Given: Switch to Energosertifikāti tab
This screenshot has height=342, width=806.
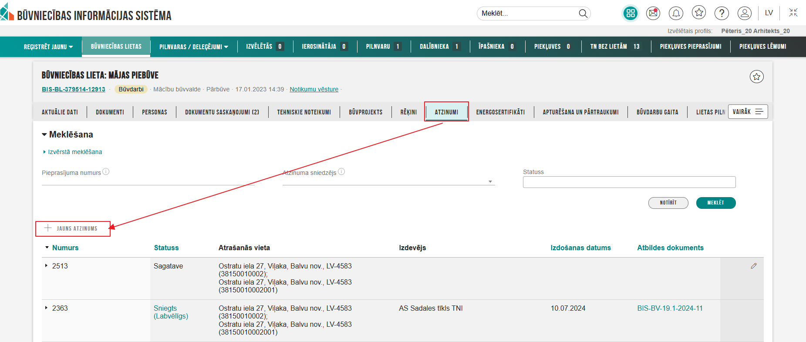Looking at the screenshot, I should click(x=500, y=112).
